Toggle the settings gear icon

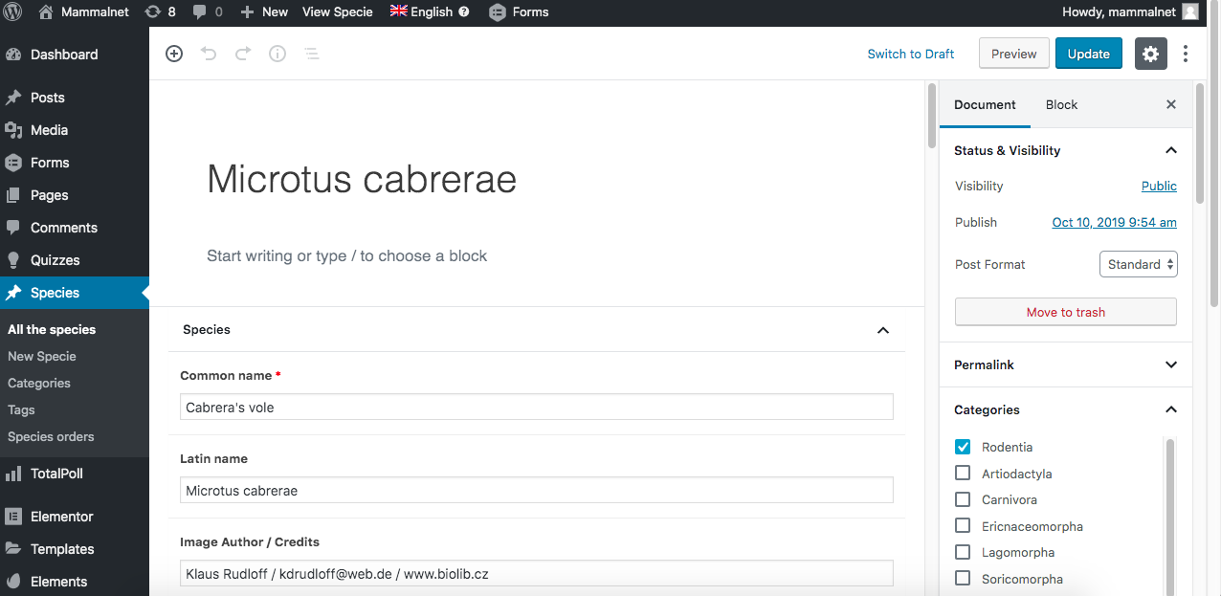(x=1150, y=55)
